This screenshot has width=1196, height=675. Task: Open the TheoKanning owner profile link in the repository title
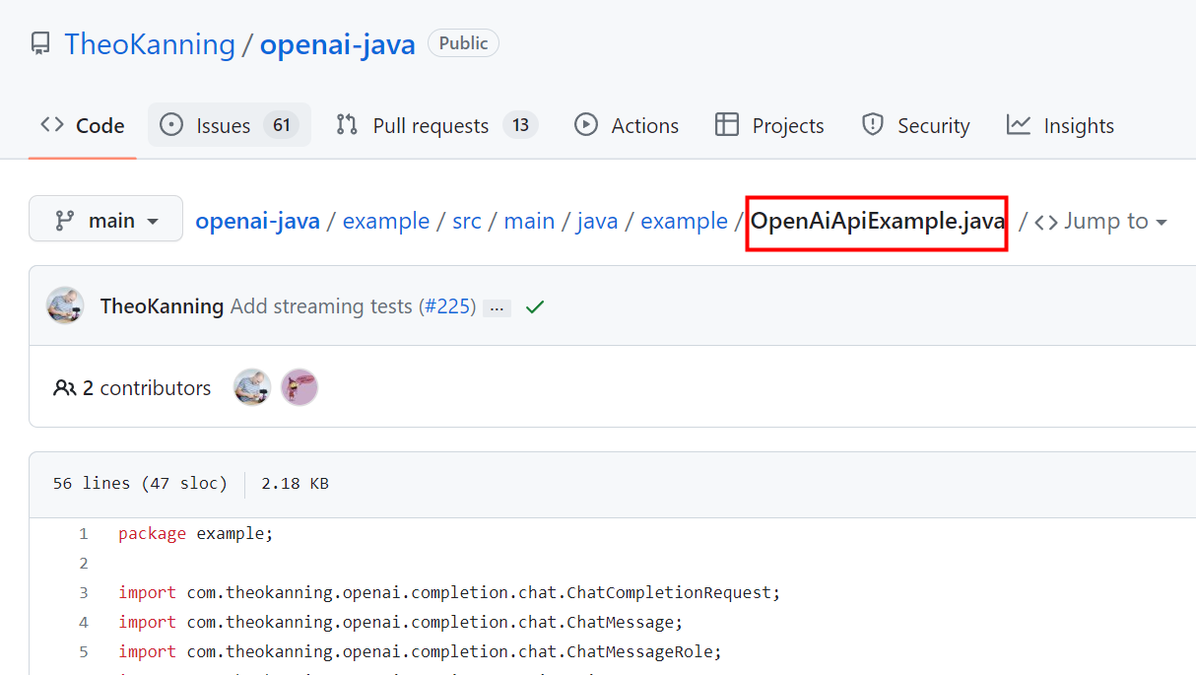(x=150, y=44)
